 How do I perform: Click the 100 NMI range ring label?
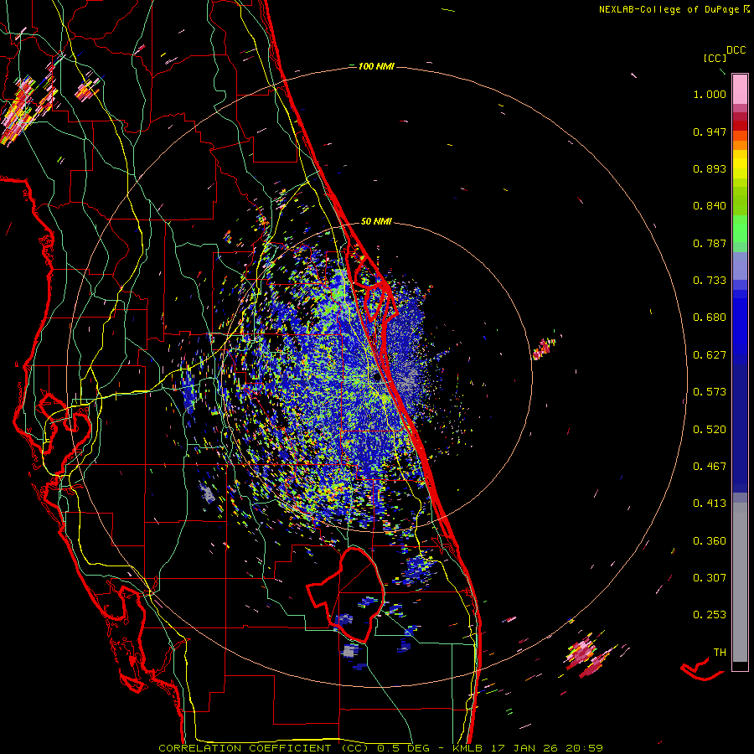click(376, 66)
